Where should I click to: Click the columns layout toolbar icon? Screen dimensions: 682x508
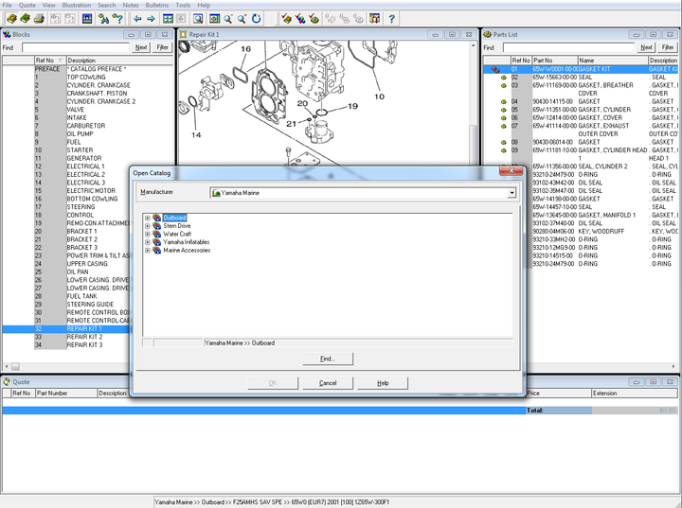374,19
